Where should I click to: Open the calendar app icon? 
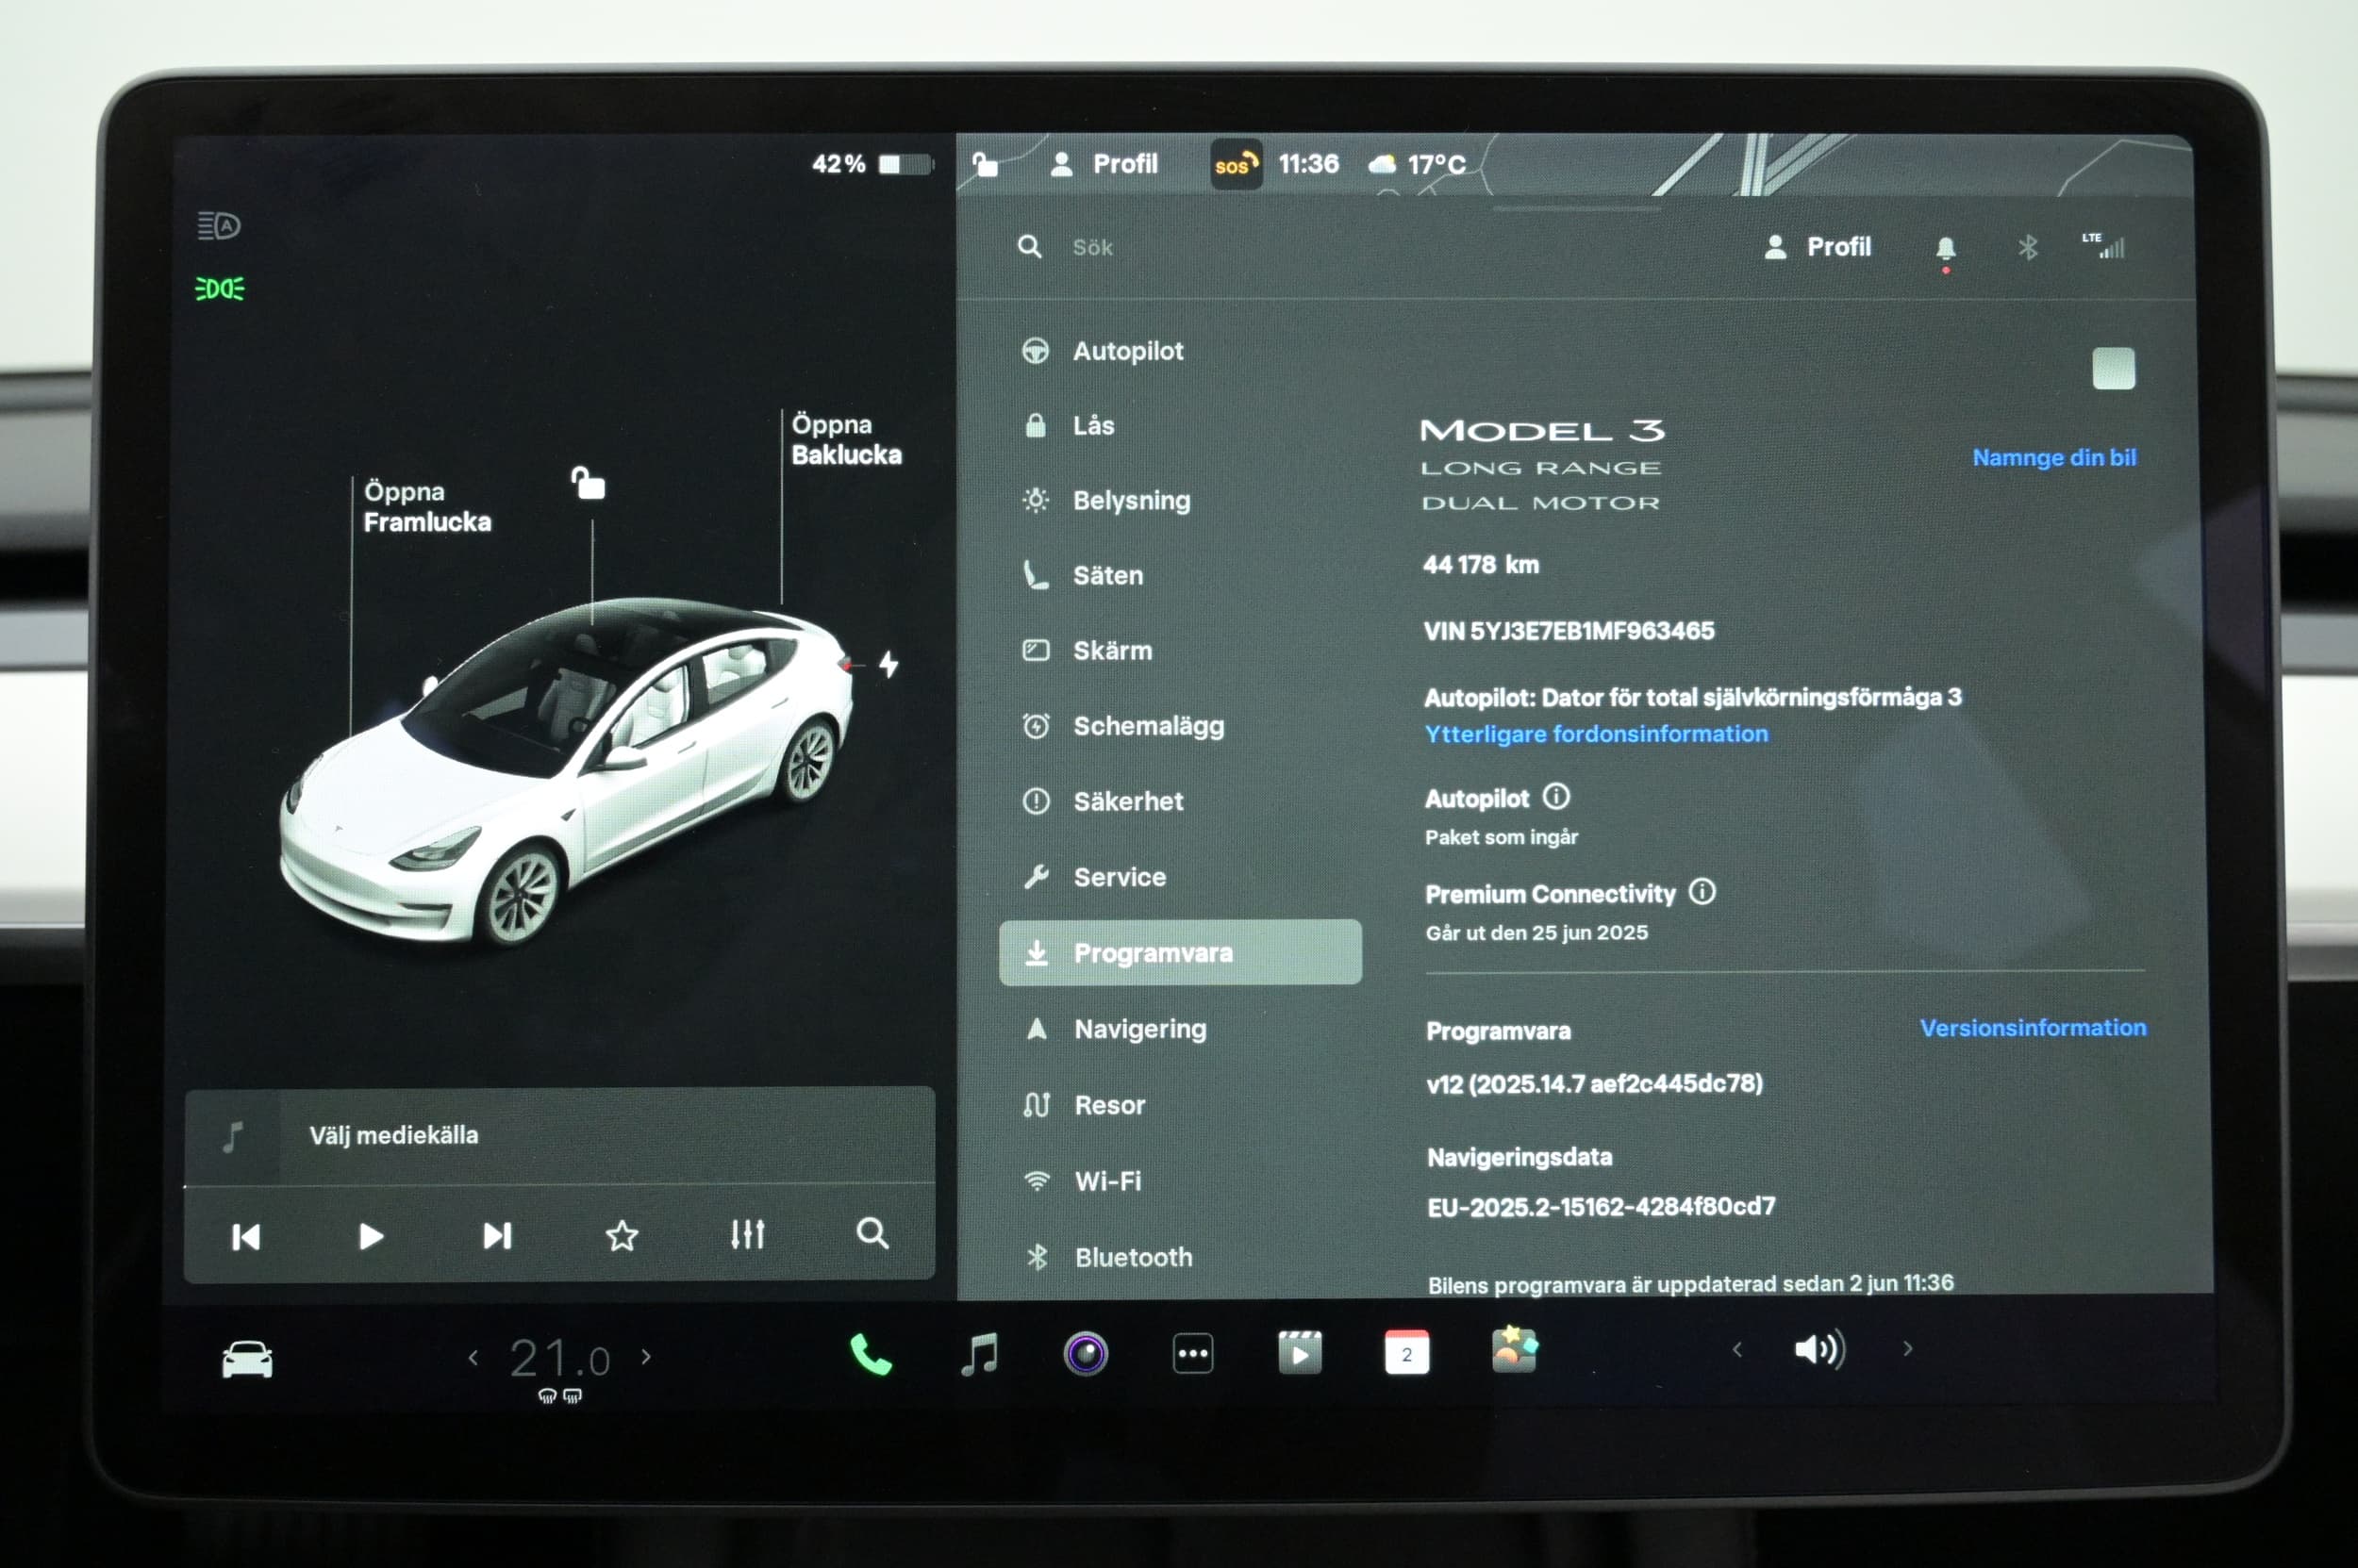[1406, 1353]
